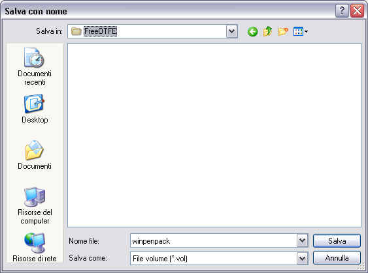The image size is (368, 273).
Task: Expand the Nome file dropdown arrow
Action: pos(302,240)
